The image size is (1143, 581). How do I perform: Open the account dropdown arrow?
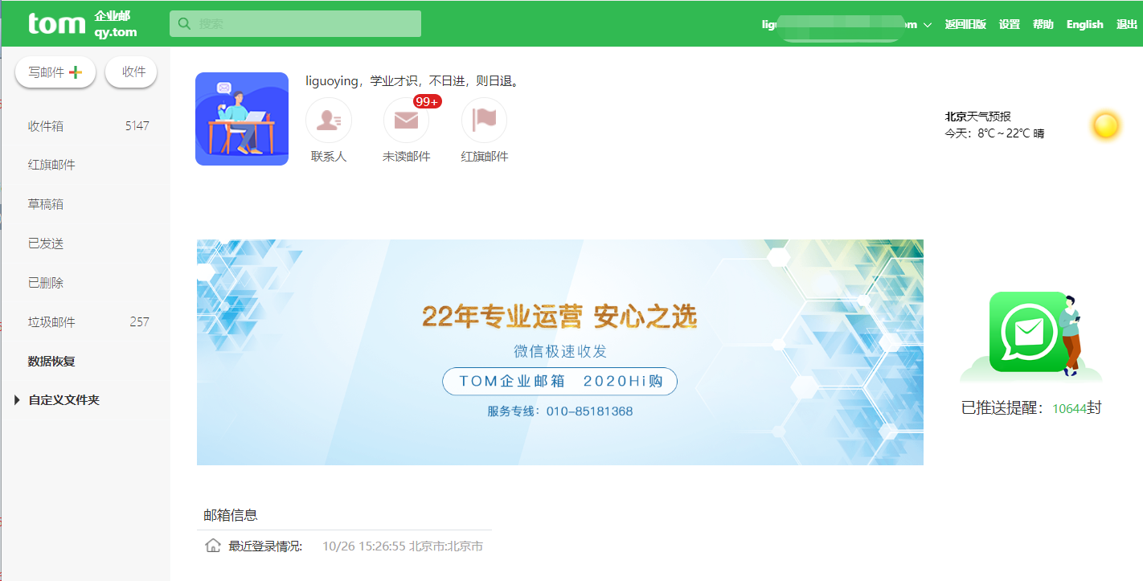click(928, 24)
